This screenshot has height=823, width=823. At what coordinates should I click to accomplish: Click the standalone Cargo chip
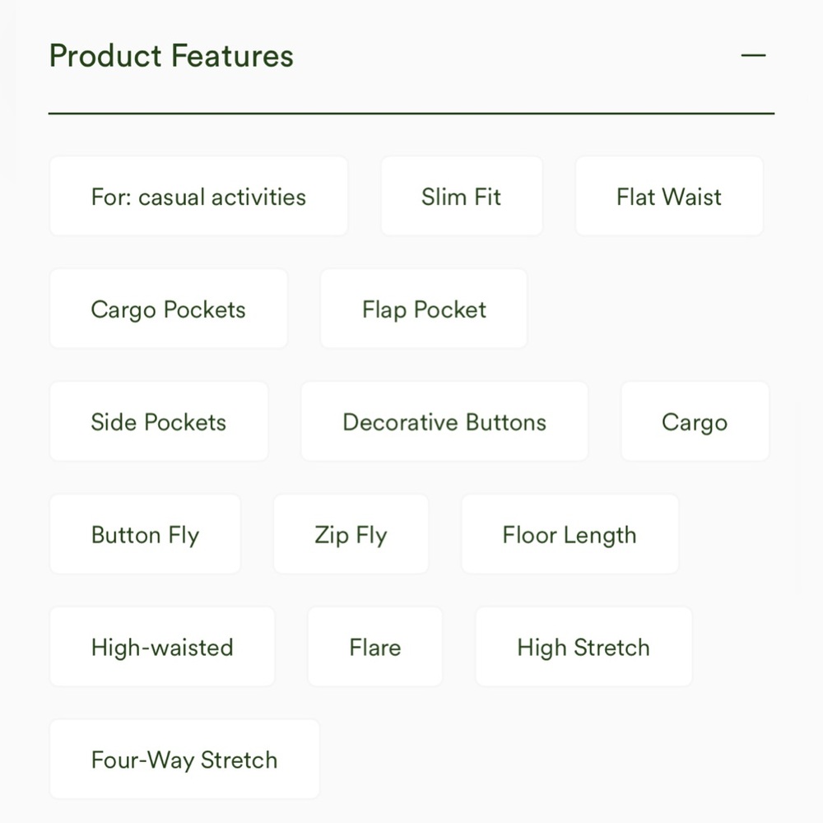695,421
